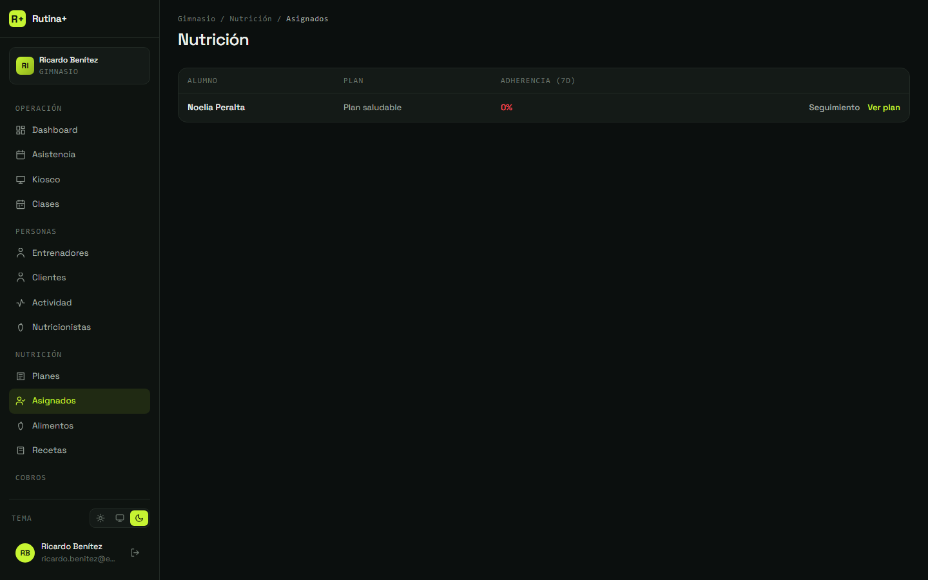Click the Clientes person icon
The height and width of the screenshot is (580, 928).
click(x=21, y=278)
